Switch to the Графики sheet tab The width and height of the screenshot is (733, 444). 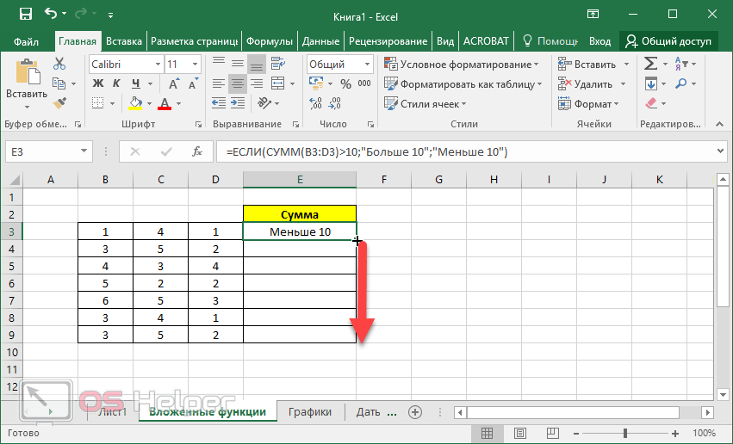point(310,412)
